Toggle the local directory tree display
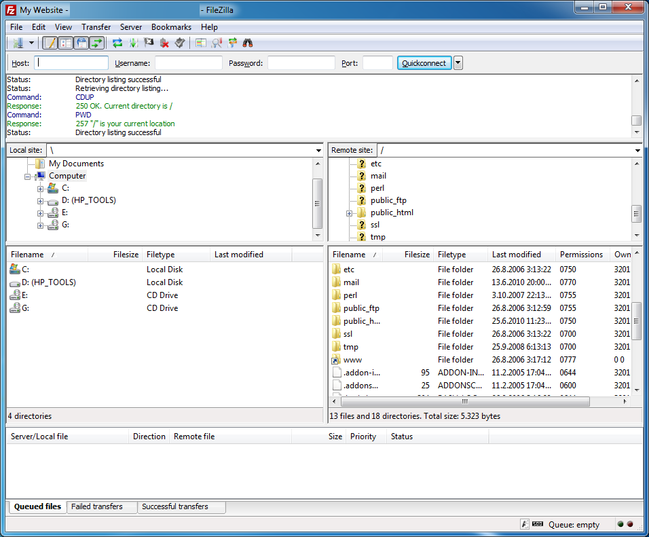The image size is (649, 537). pyautogui.click(x=66, y=43)
